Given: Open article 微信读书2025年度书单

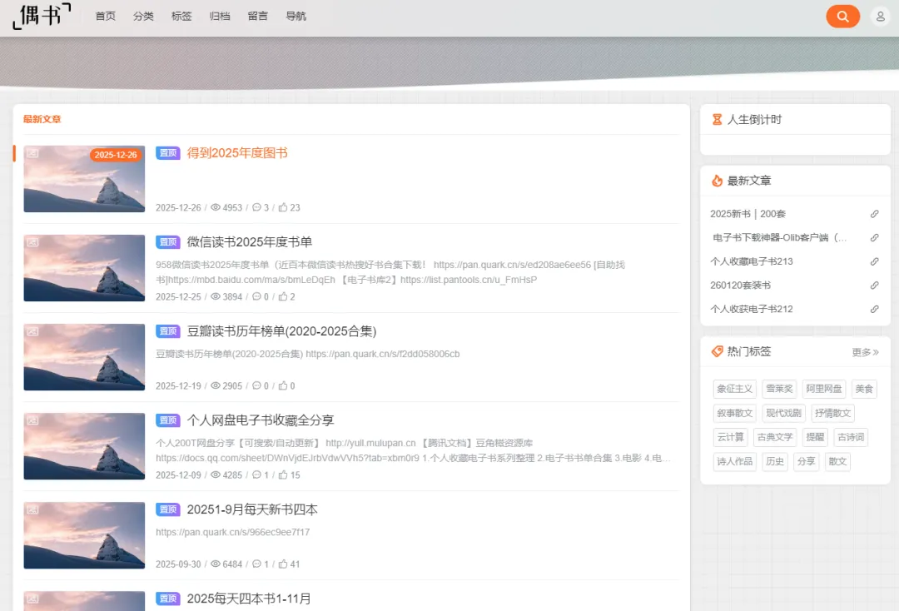Looking at the screenshot, I should [250, 242].
